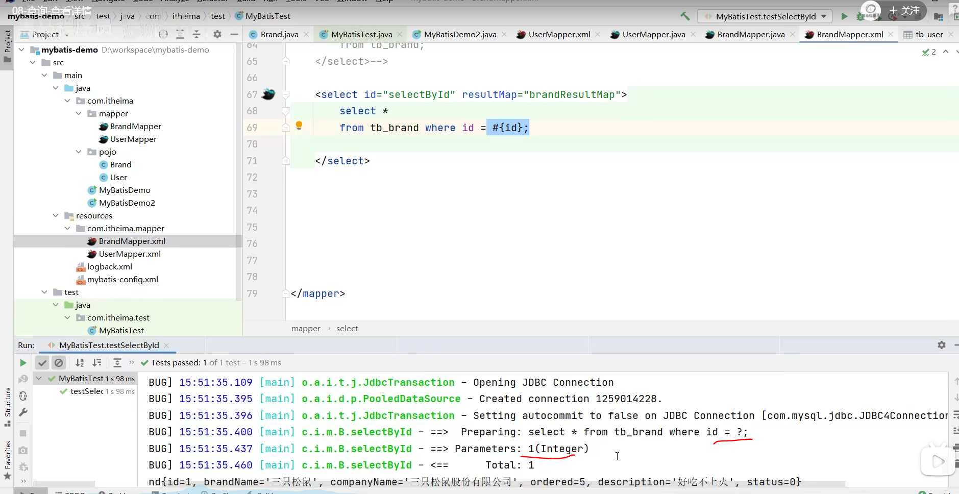Click the horizontal scrollbar under the test tree
959x494 pixels.
(x=64, y=483)
